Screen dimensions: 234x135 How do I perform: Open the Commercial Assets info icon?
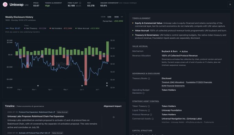pyautogui.click(x=152, y=119)
